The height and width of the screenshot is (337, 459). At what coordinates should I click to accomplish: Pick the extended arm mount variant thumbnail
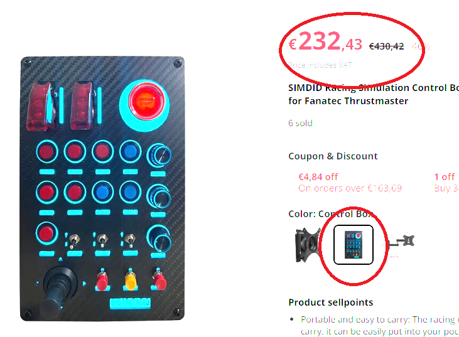[400, 242]
